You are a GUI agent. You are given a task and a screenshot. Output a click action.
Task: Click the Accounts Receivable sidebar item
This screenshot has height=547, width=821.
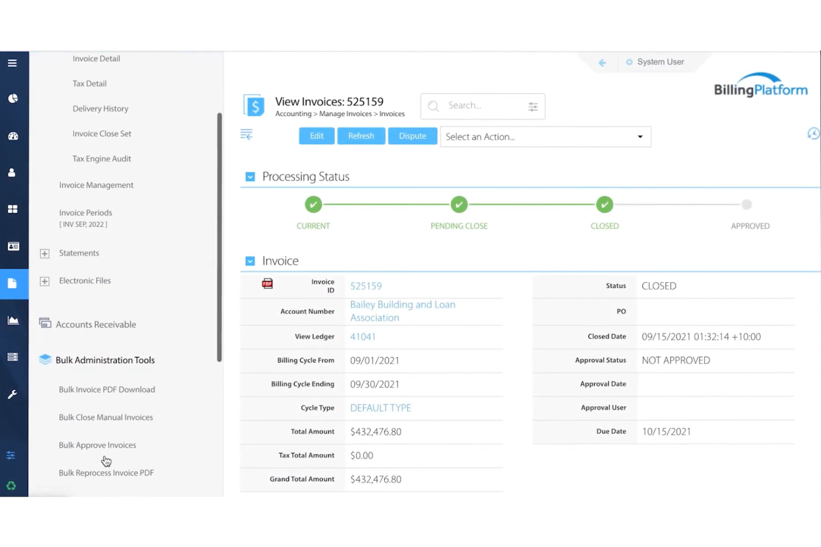pos(95,324)
